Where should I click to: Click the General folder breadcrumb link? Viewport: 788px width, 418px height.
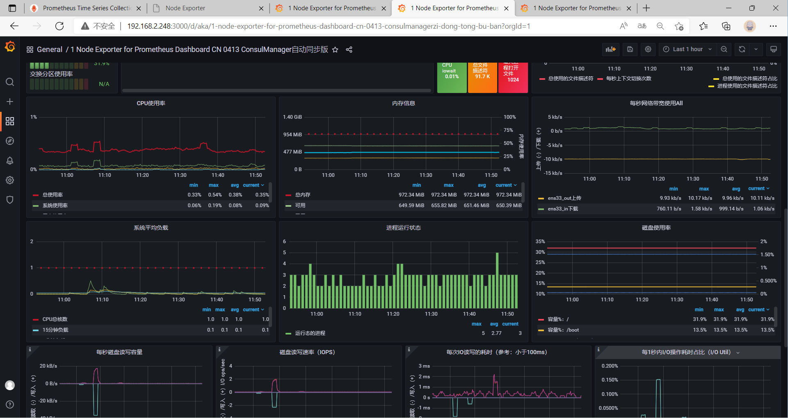(50, 50)
